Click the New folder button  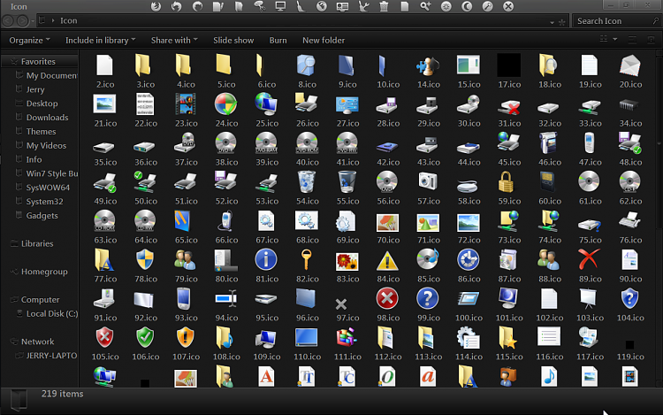pos(324,41)
